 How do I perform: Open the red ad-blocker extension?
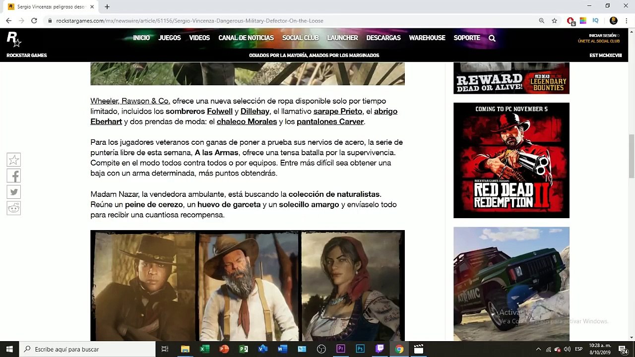tap(571, 21)
